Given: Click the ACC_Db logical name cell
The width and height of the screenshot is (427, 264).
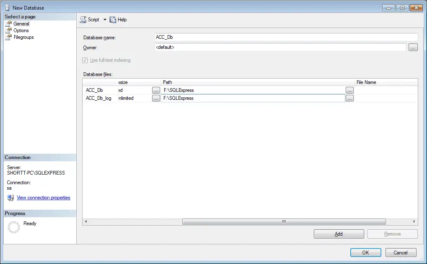Looking at the screenshot, I should pos(100,90).
